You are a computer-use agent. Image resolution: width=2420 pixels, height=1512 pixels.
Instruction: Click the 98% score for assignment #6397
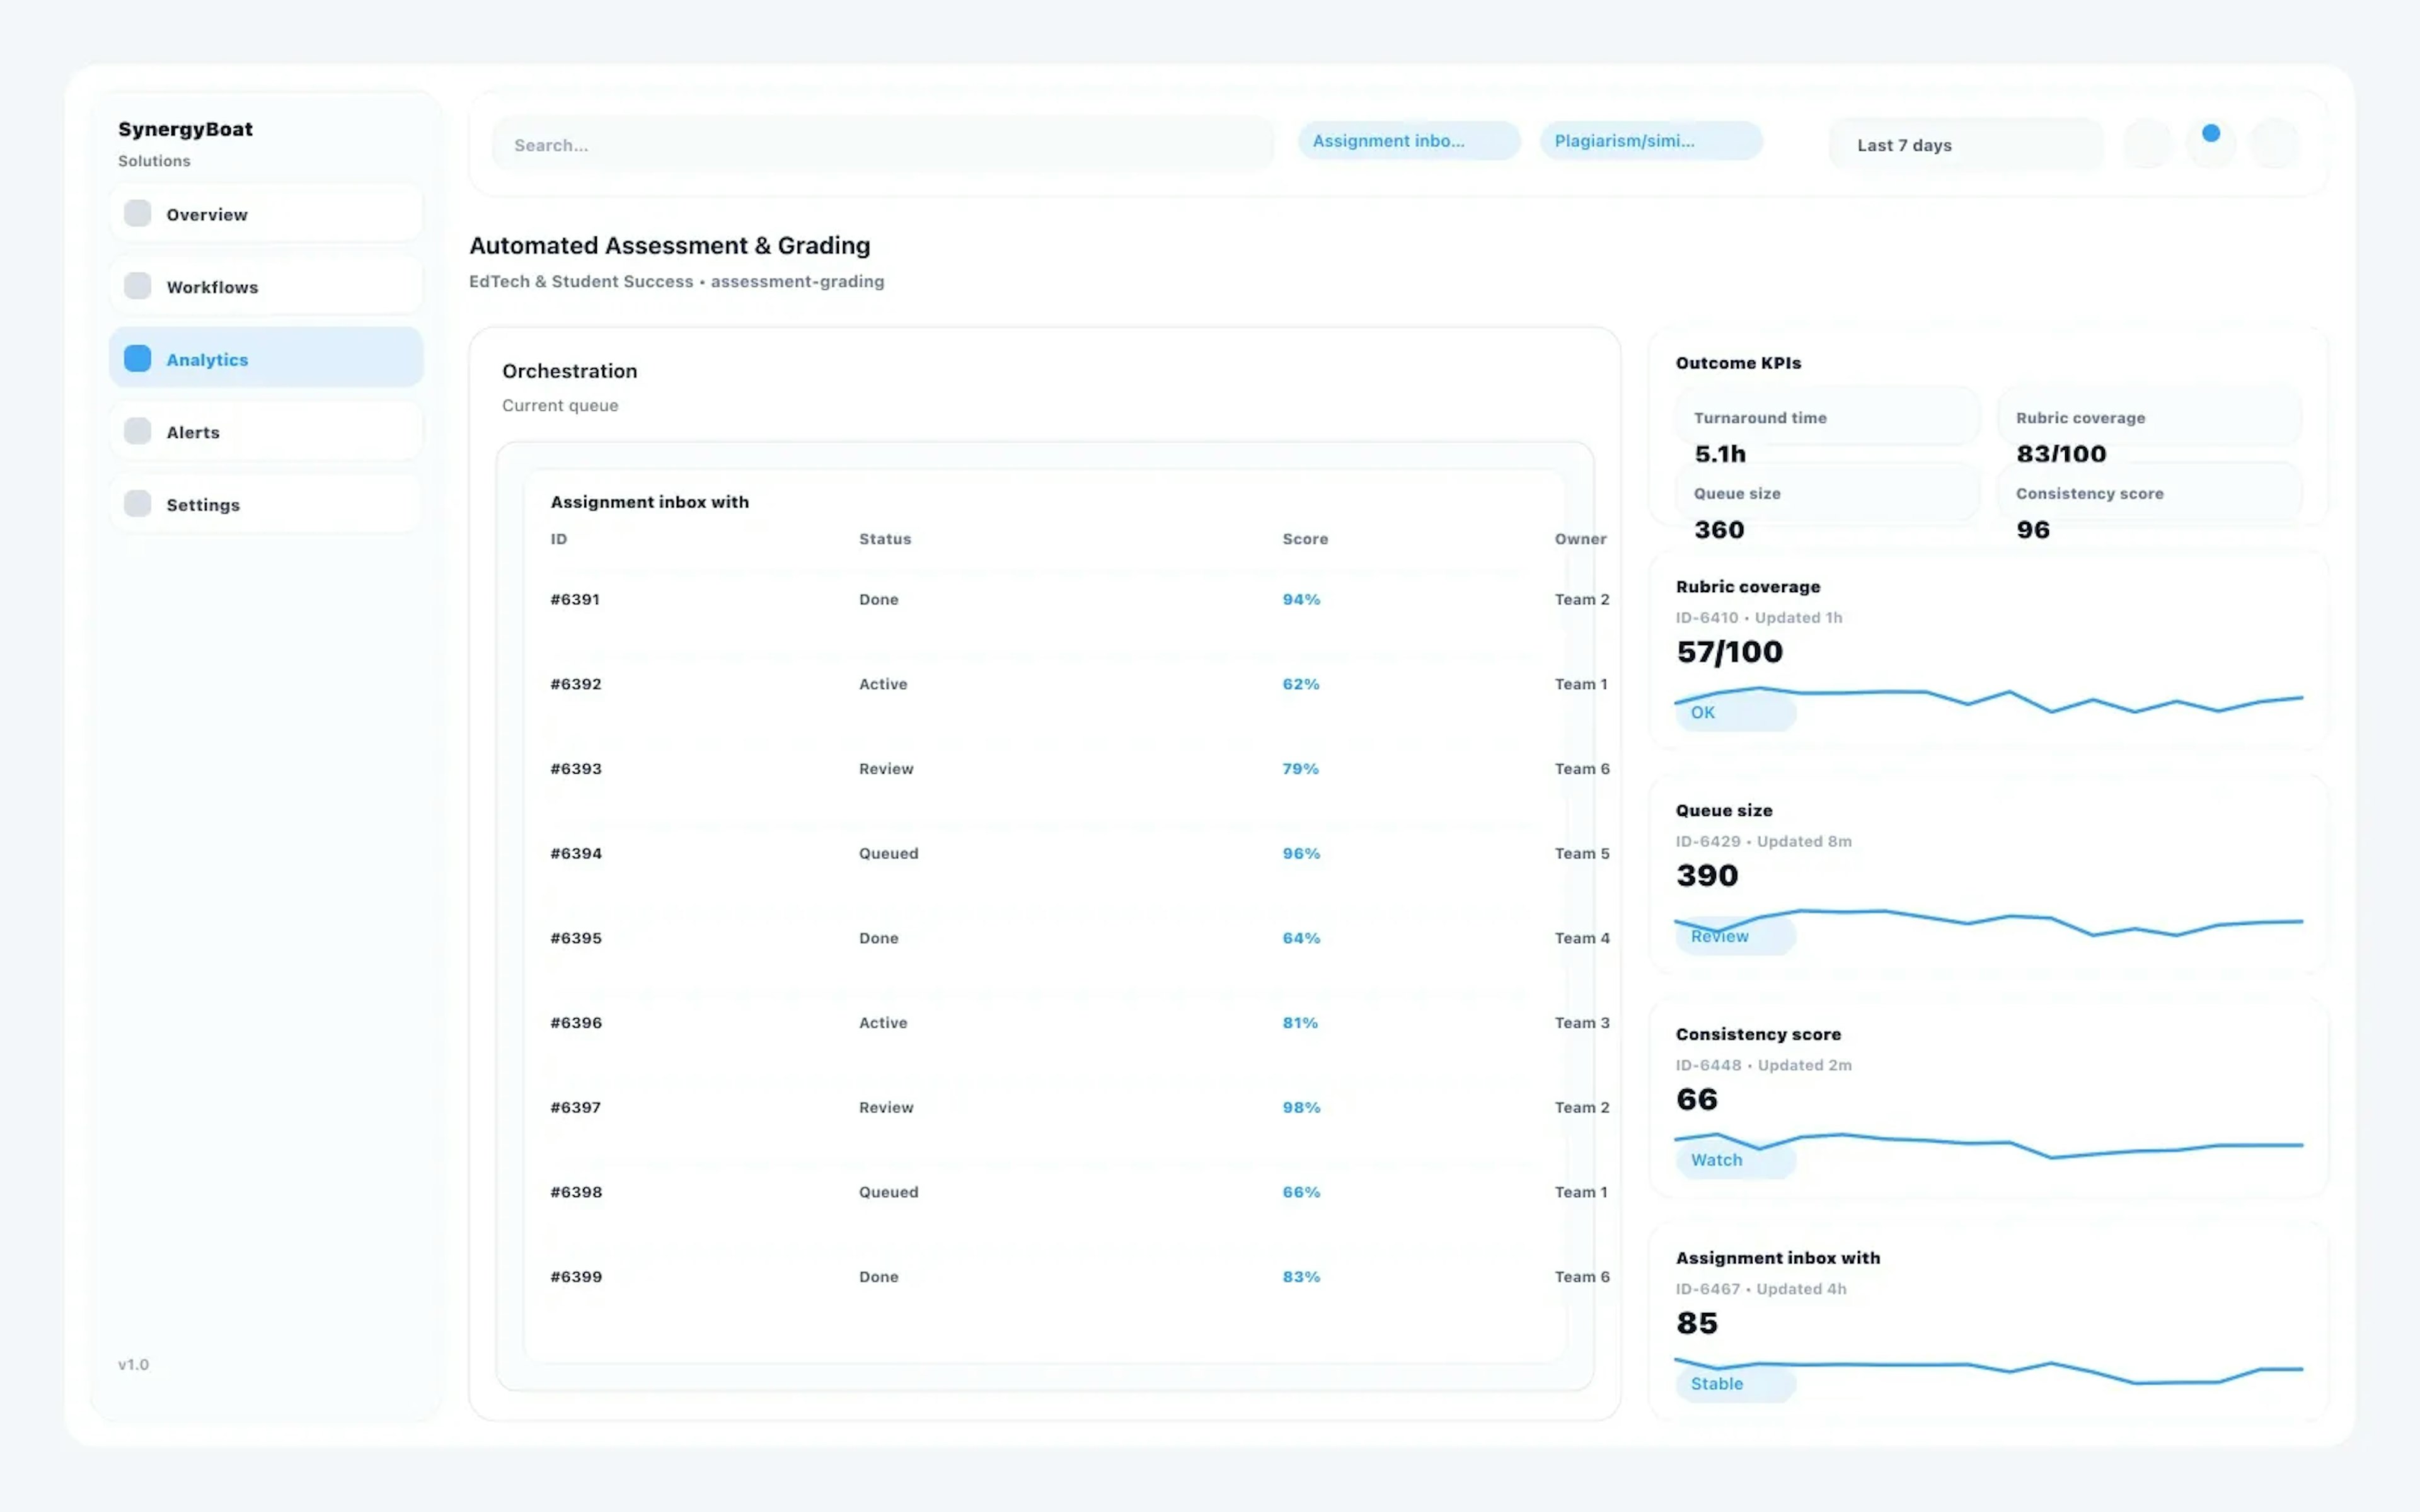click(x=1301, y=1107)
